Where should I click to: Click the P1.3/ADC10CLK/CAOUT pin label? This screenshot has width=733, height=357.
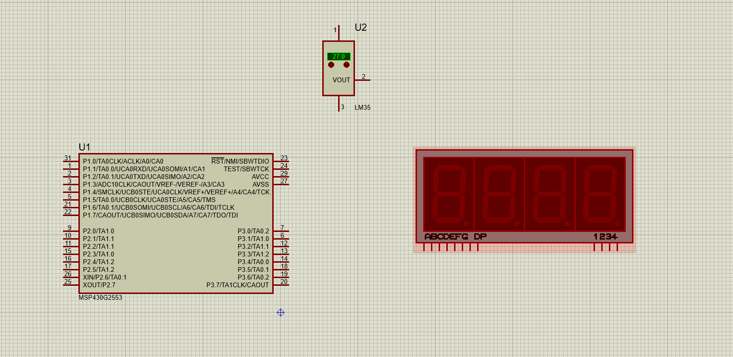tap(154, 184)
